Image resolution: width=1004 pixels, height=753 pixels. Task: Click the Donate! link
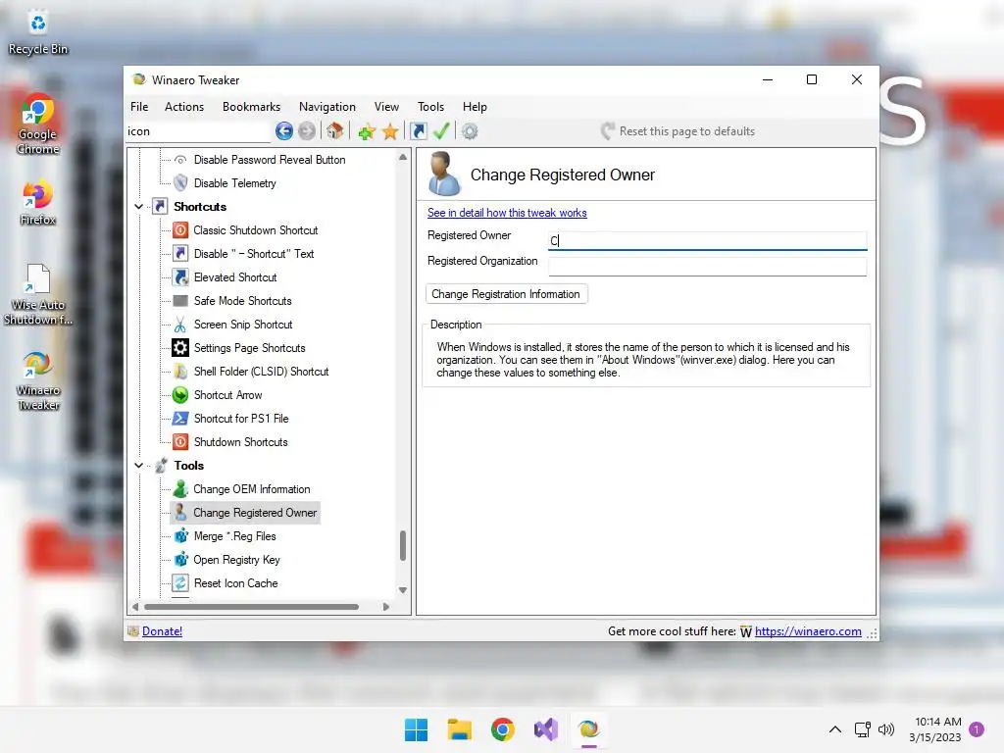coord(162,631)
